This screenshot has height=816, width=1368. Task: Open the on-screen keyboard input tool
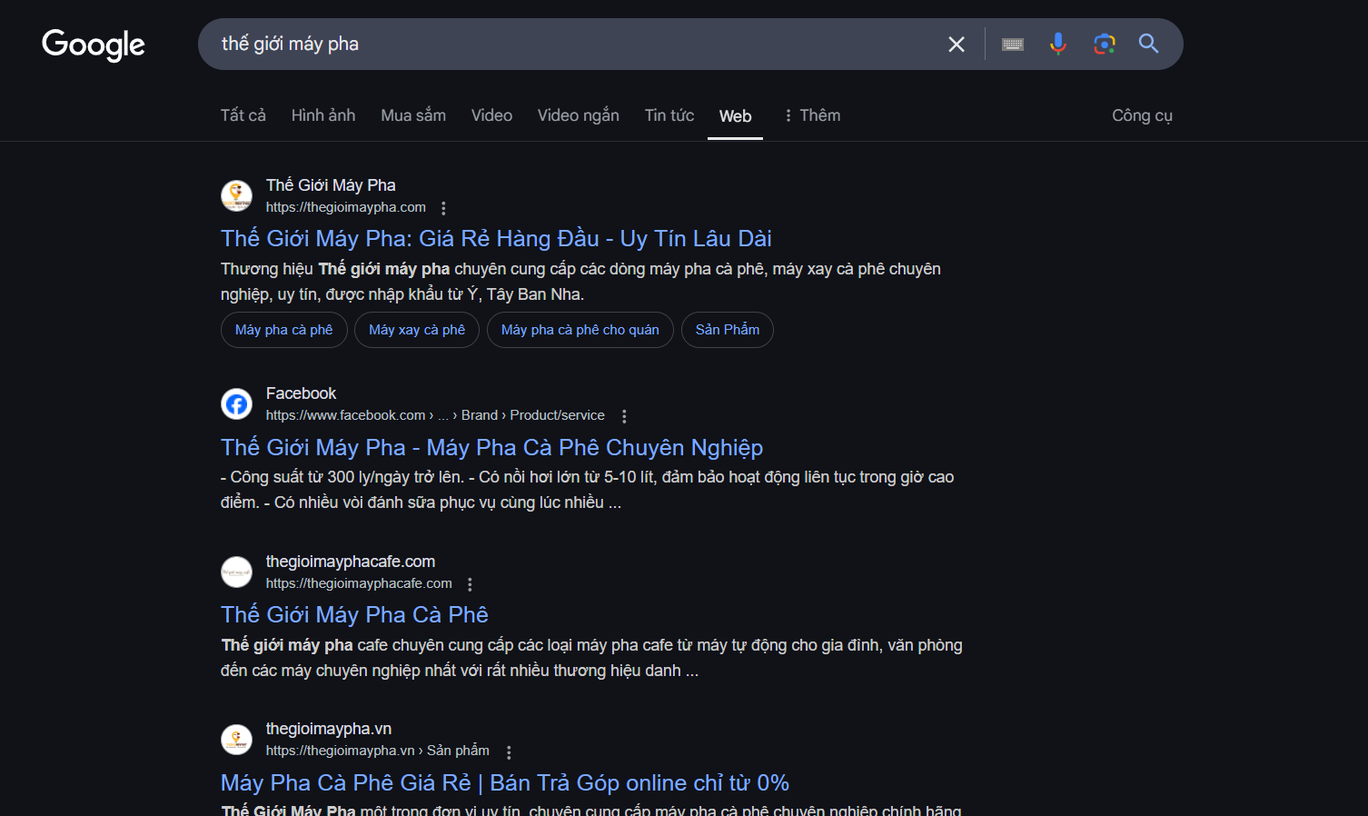[x=1013, y=45]
